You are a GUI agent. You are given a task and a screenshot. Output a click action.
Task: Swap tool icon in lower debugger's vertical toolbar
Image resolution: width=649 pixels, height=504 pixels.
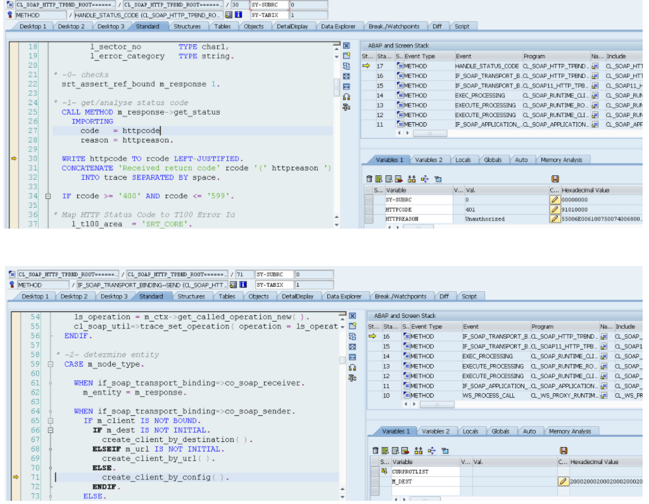(352, 378)
